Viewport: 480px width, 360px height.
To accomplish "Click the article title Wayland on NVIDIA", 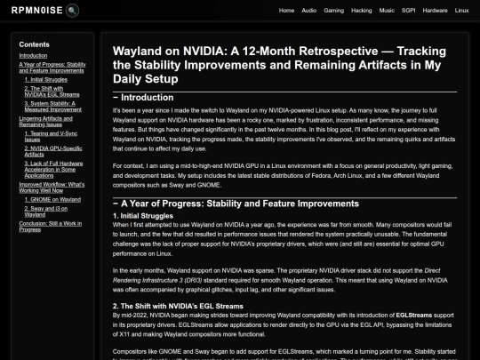I will pos(279,65).
